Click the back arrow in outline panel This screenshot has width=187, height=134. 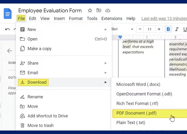pos(9,51)
